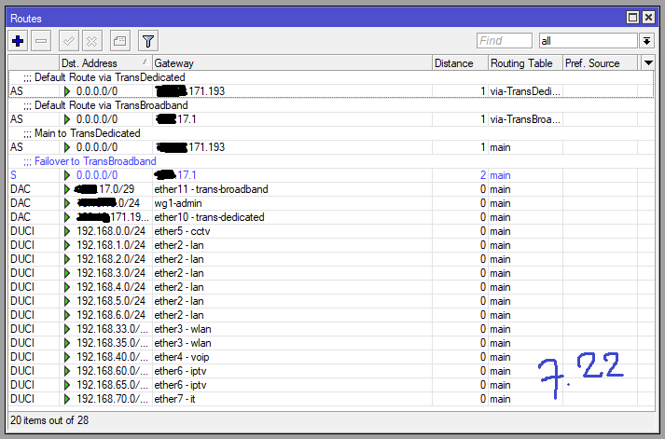This screenshot has height=439, width=665.
Task: Add a new route with the plus icon
Action: click(18, 41)
